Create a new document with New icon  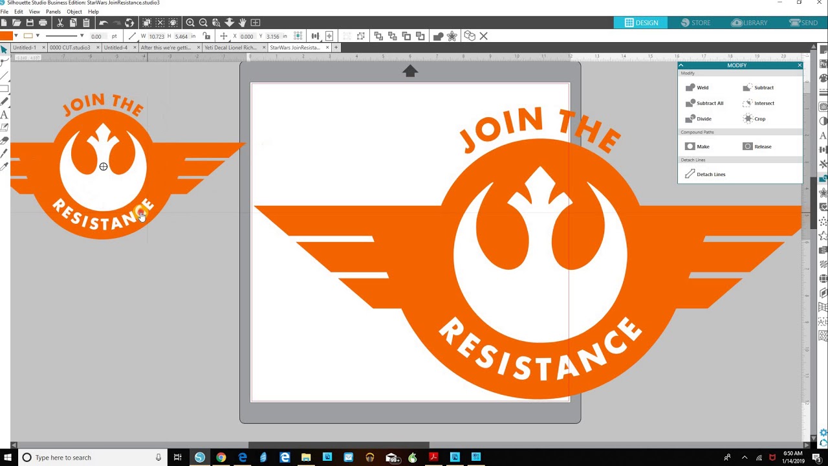pyautogui.click(x=4, y=23)
